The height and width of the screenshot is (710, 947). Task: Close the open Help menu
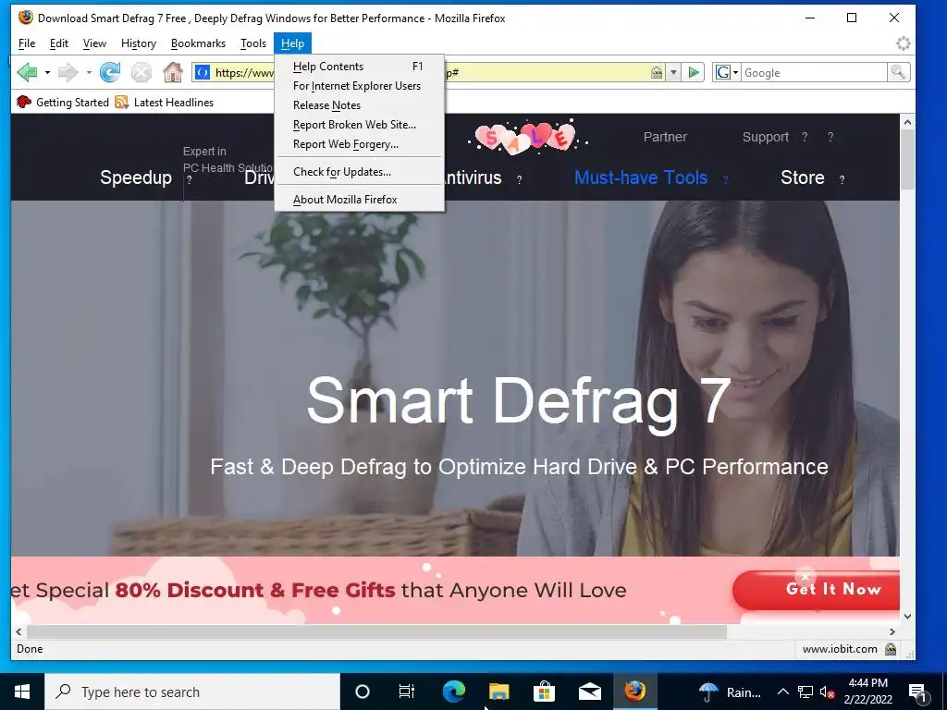click(x=292, y=43)
